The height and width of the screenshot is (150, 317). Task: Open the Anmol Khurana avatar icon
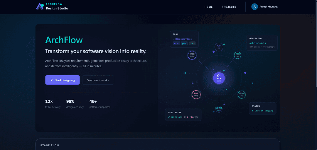(x=254, y=7)
